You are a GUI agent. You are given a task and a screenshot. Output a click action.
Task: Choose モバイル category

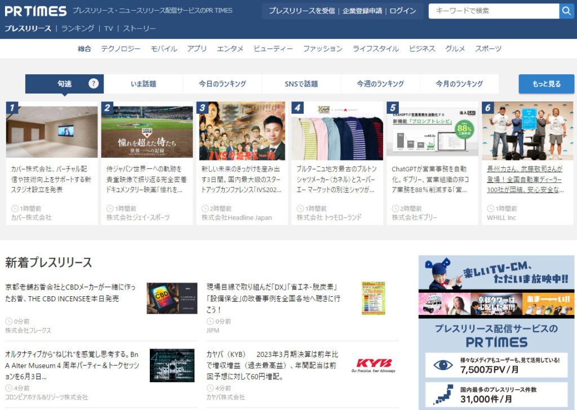[164, 48]
